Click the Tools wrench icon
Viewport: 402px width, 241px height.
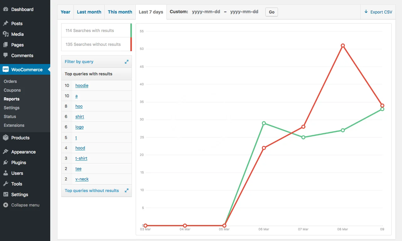pyautogui.click(x=6, y=184)
